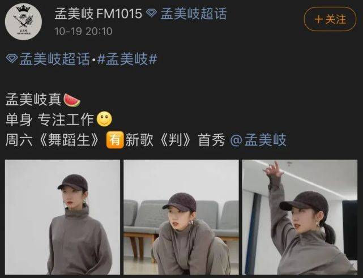Open middle photo with gray chairs behind

tap(181, 217)
